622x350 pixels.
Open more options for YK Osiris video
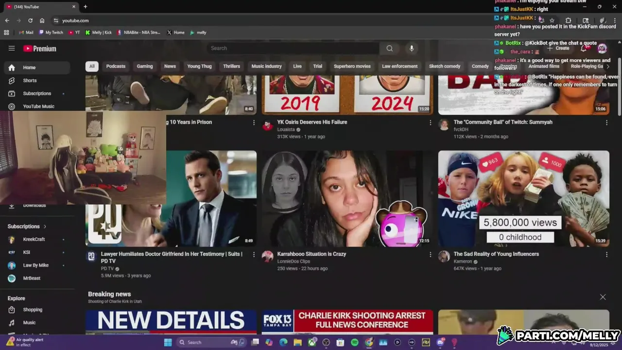tap(430, 122)
